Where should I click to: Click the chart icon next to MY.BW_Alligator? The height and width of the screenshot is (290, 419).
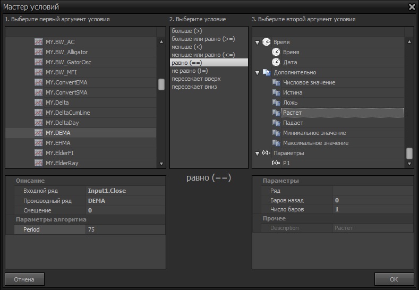coord(38,52)
